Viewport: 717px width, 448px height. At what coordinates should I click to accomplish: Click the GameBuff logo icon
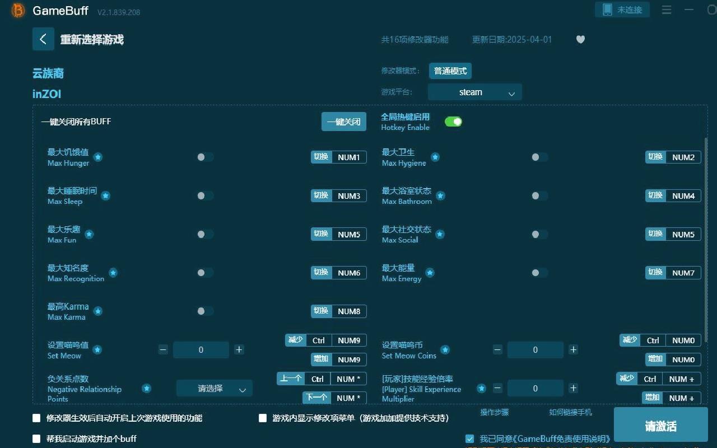coord(18,11)
